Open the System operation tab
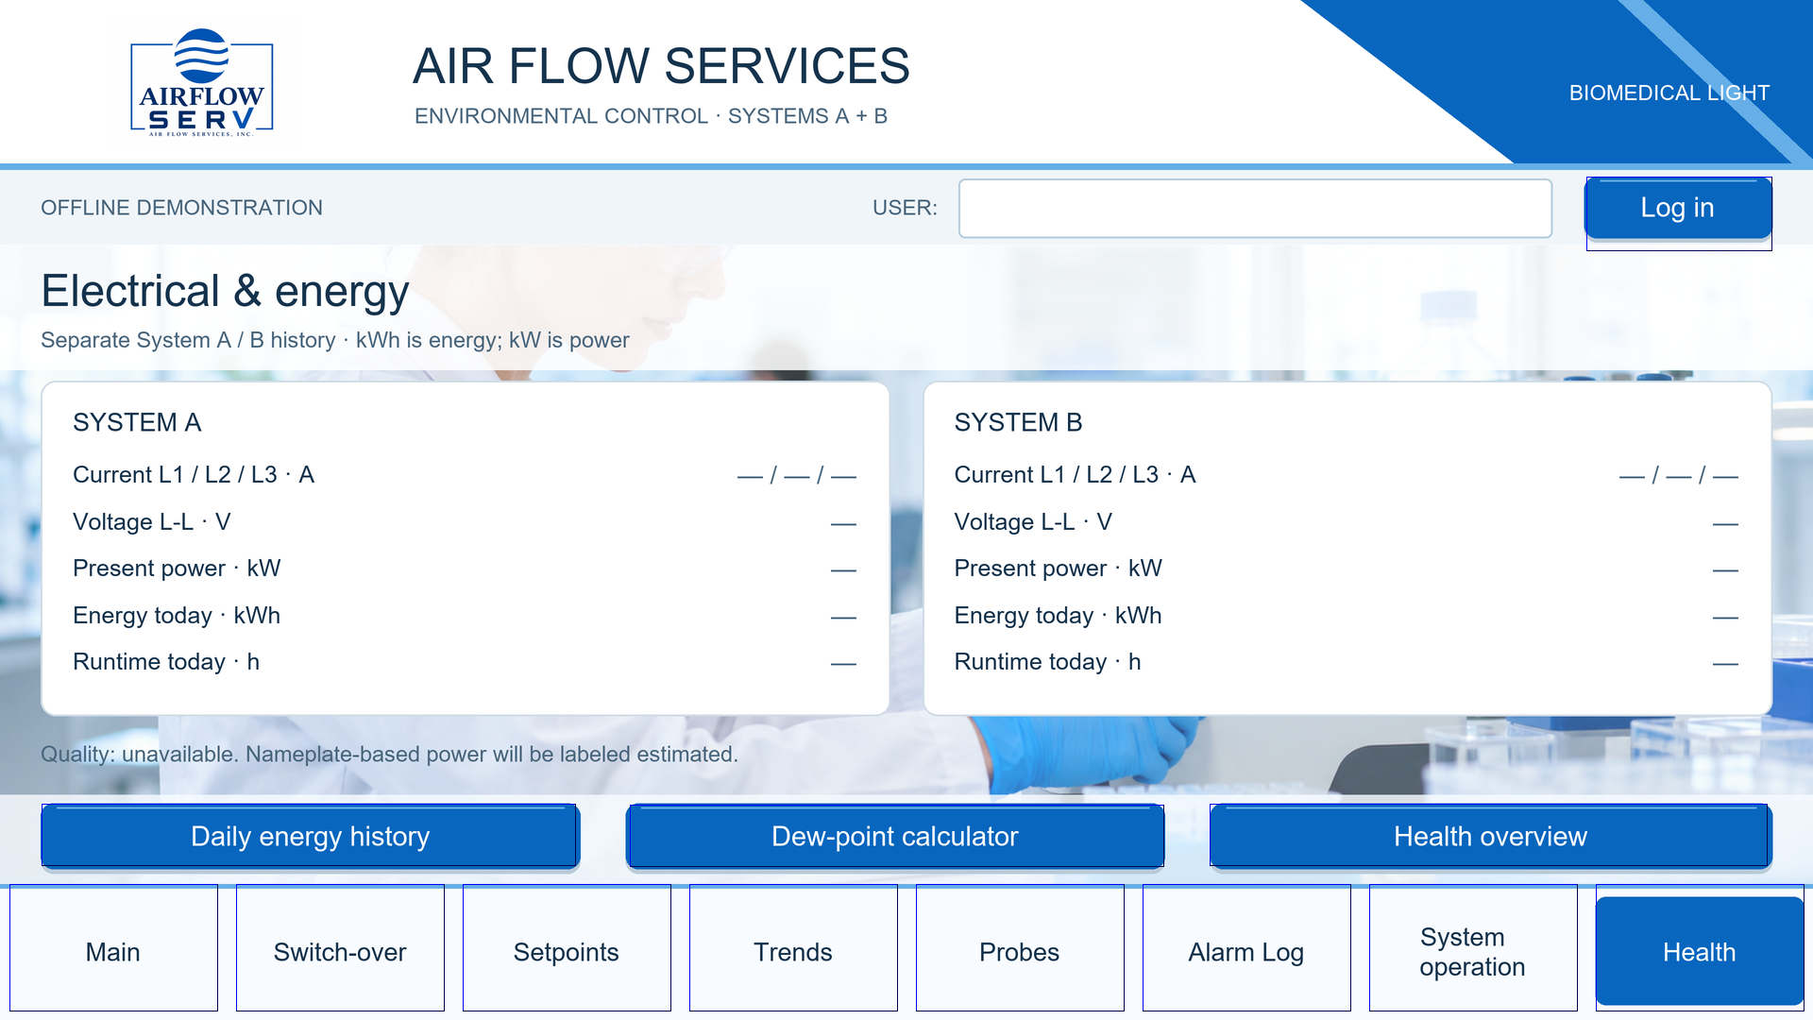Screen dimensions: 1813x1020 [1473, 948]
